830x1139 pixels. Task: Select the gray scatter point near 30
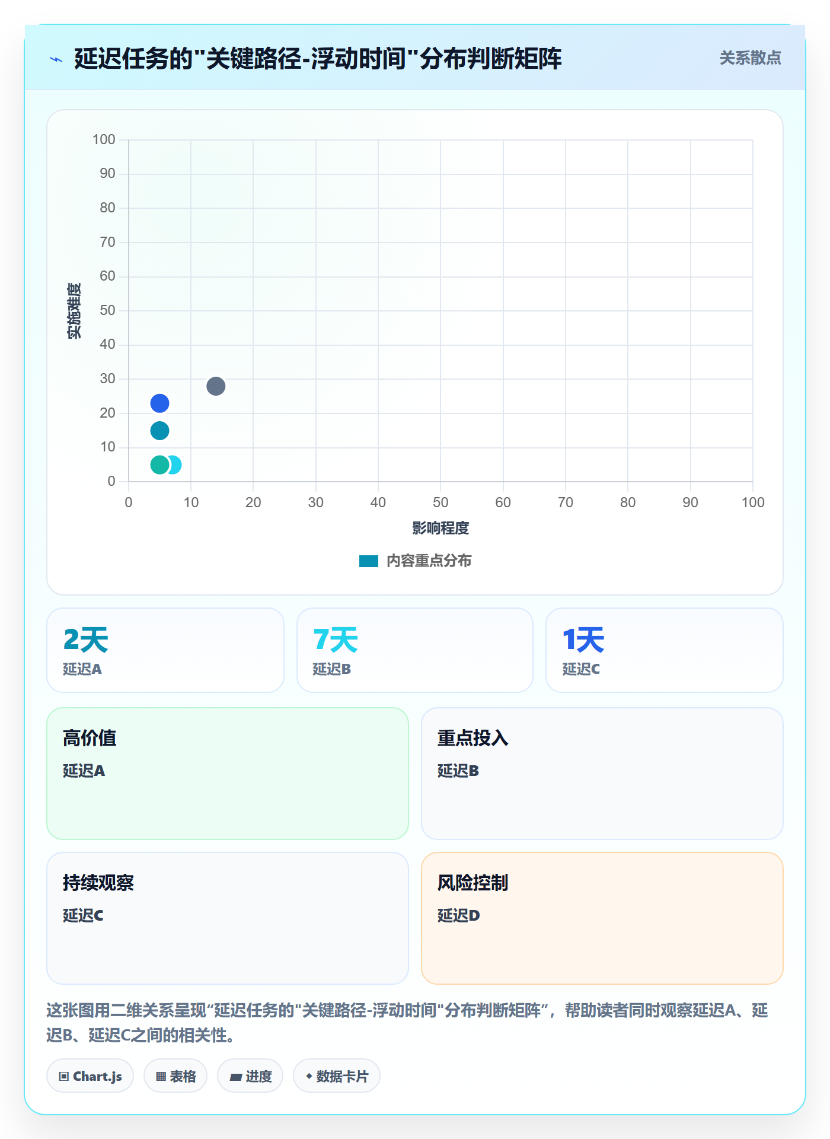pos(216,386)
